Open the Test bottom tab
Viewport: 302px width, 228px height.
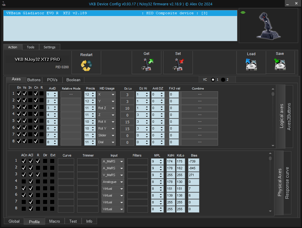click(73, 221)
